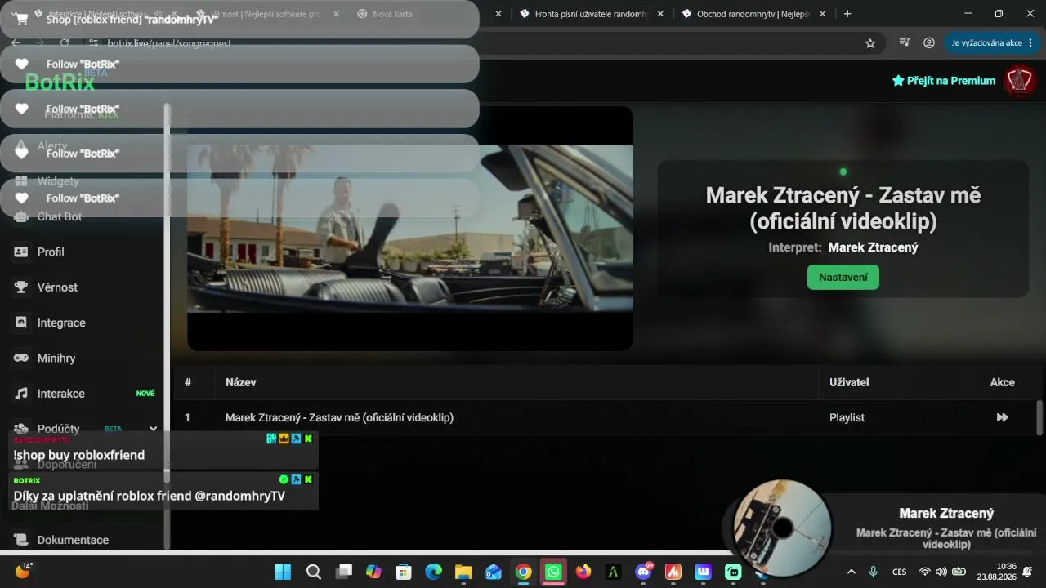Viewport: 1046px width, 588px height.
Task: Click the browser address bar
Action: pyautogui.click(x=482, y=43)
